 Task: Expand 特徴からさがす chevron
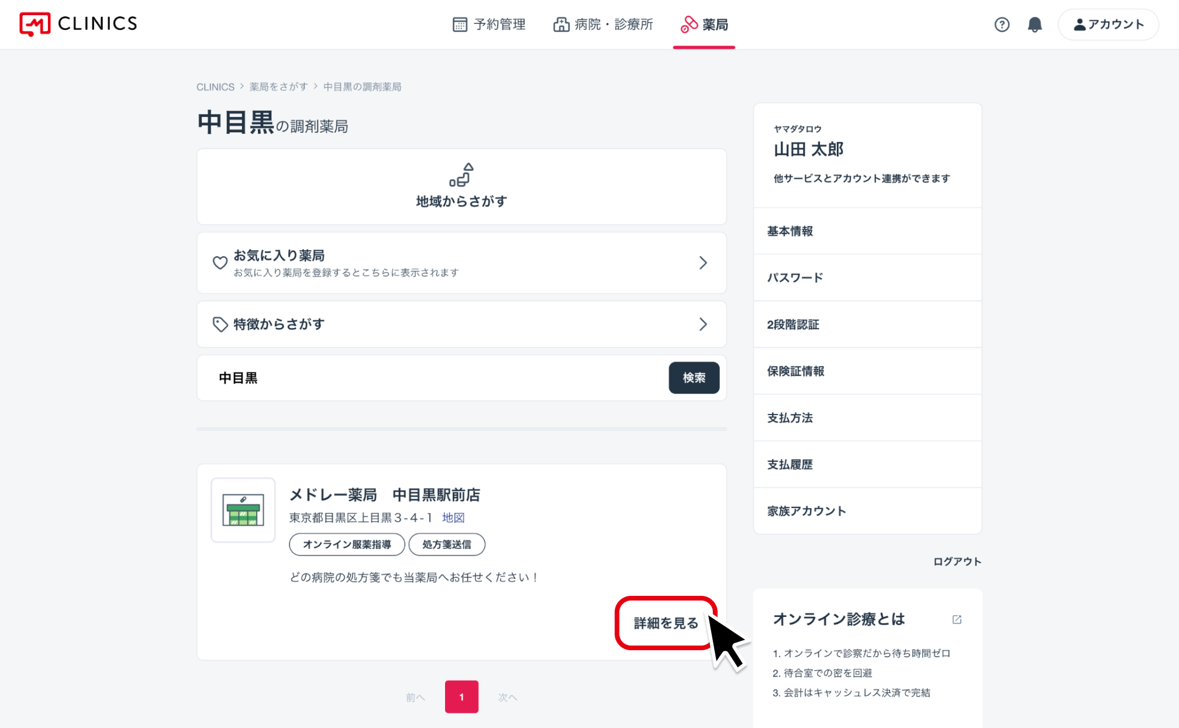703,324
